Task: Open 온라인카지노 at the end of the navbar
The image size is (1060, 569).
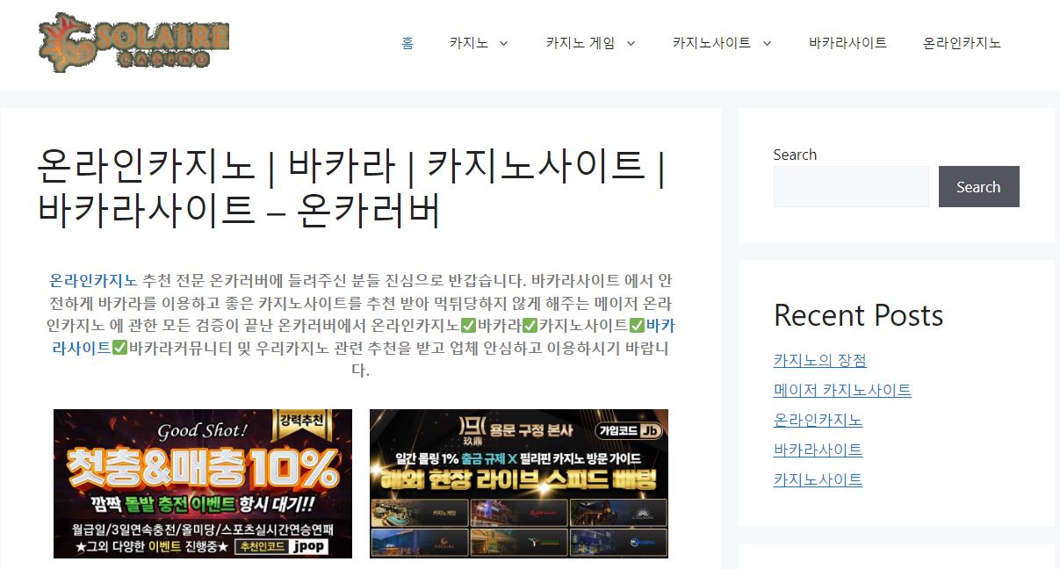Action: coord(961,42)
